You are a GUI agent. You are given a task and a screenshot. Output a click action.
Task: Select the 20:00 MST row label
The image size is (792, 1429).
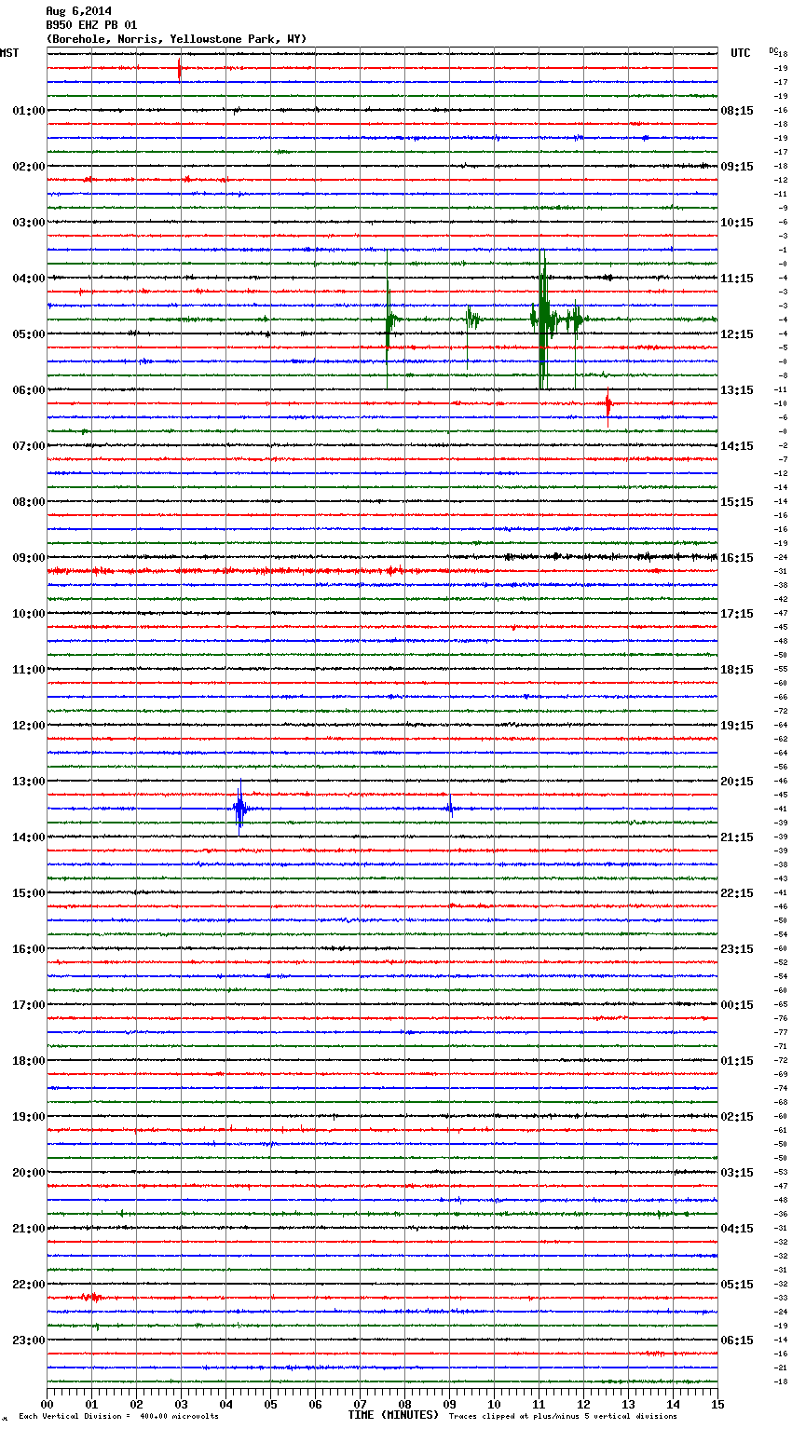click(x=28, y=1173)
